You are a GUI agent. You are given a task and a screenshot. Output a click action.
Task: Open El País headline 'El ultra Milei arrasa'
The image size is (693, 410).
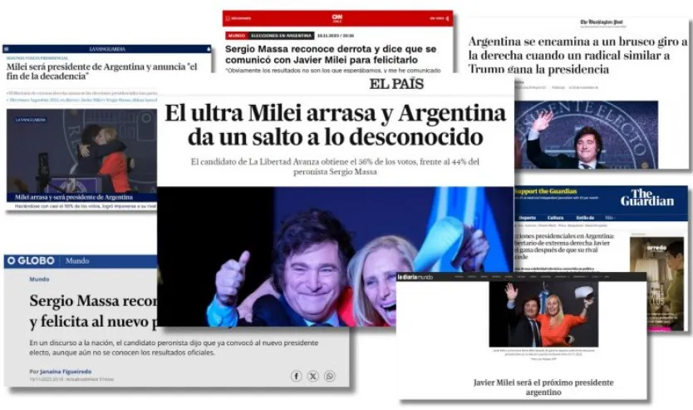[x=336, y=126]
